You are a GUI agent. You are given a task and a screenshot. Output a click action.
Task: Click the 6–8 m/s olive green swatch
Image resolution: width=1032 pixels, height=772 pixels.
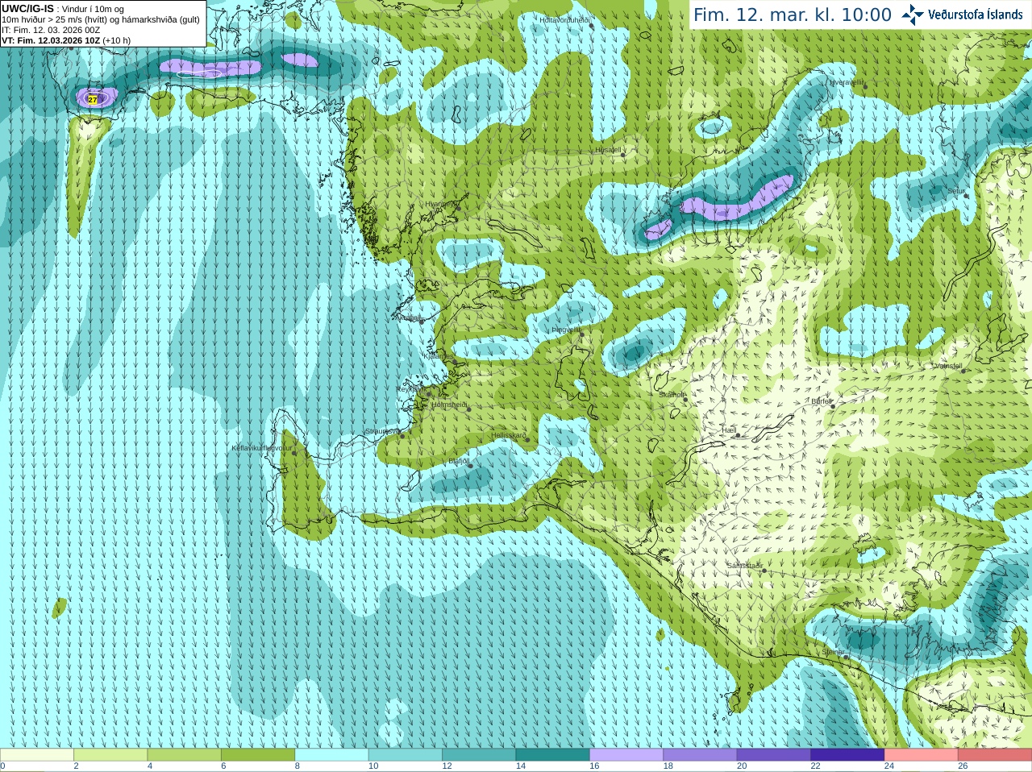258,755
